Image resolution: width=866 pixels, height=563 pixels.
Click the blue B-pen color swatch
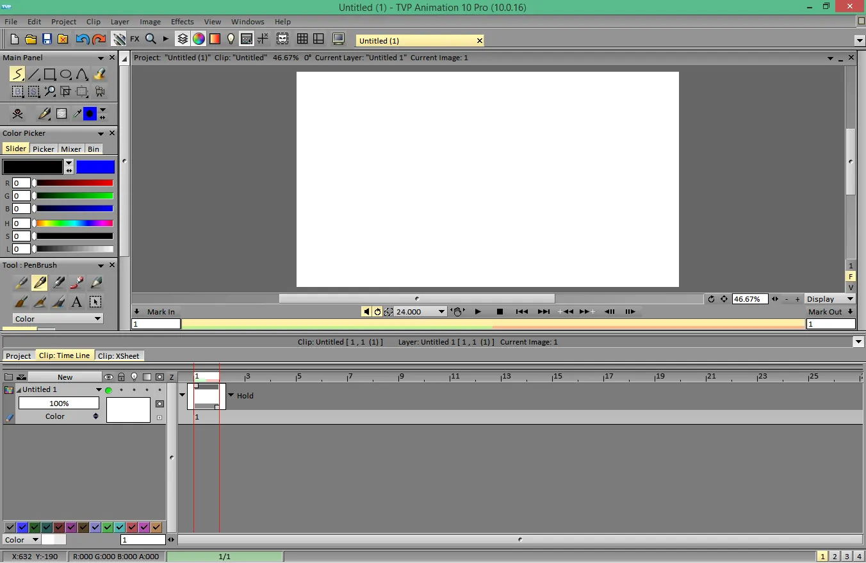[x=95, y=167]
